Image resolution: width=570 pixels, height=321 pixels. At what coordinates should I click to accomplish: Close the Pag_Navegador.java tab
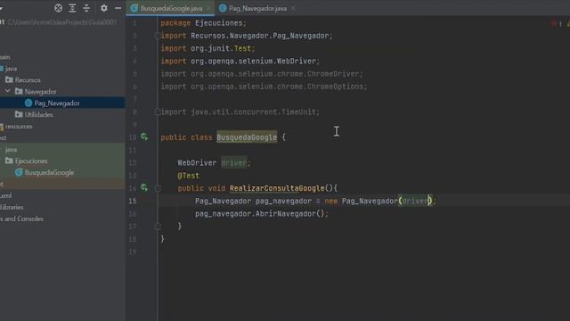(293, 8)
